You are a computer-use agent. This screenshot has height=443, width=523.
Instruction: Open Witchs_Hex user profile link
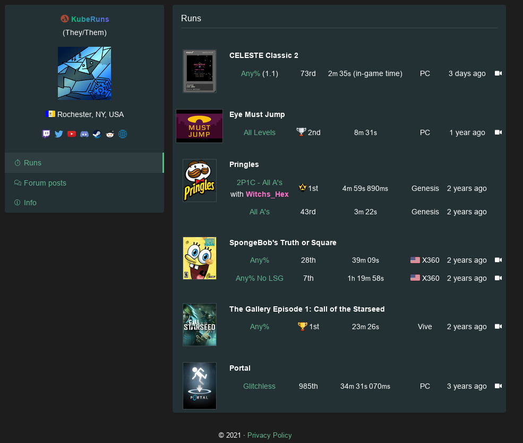click(267, 194)
